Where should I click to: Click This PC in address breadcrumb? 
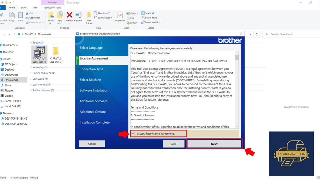[29, 34]
